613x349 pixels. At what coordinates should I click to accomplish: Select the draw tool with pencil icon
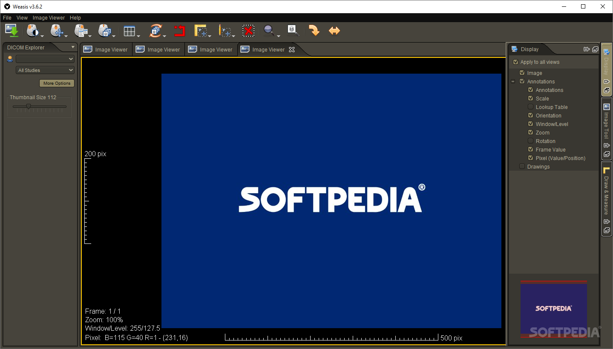pyautogui.click(x=225, y=31)
